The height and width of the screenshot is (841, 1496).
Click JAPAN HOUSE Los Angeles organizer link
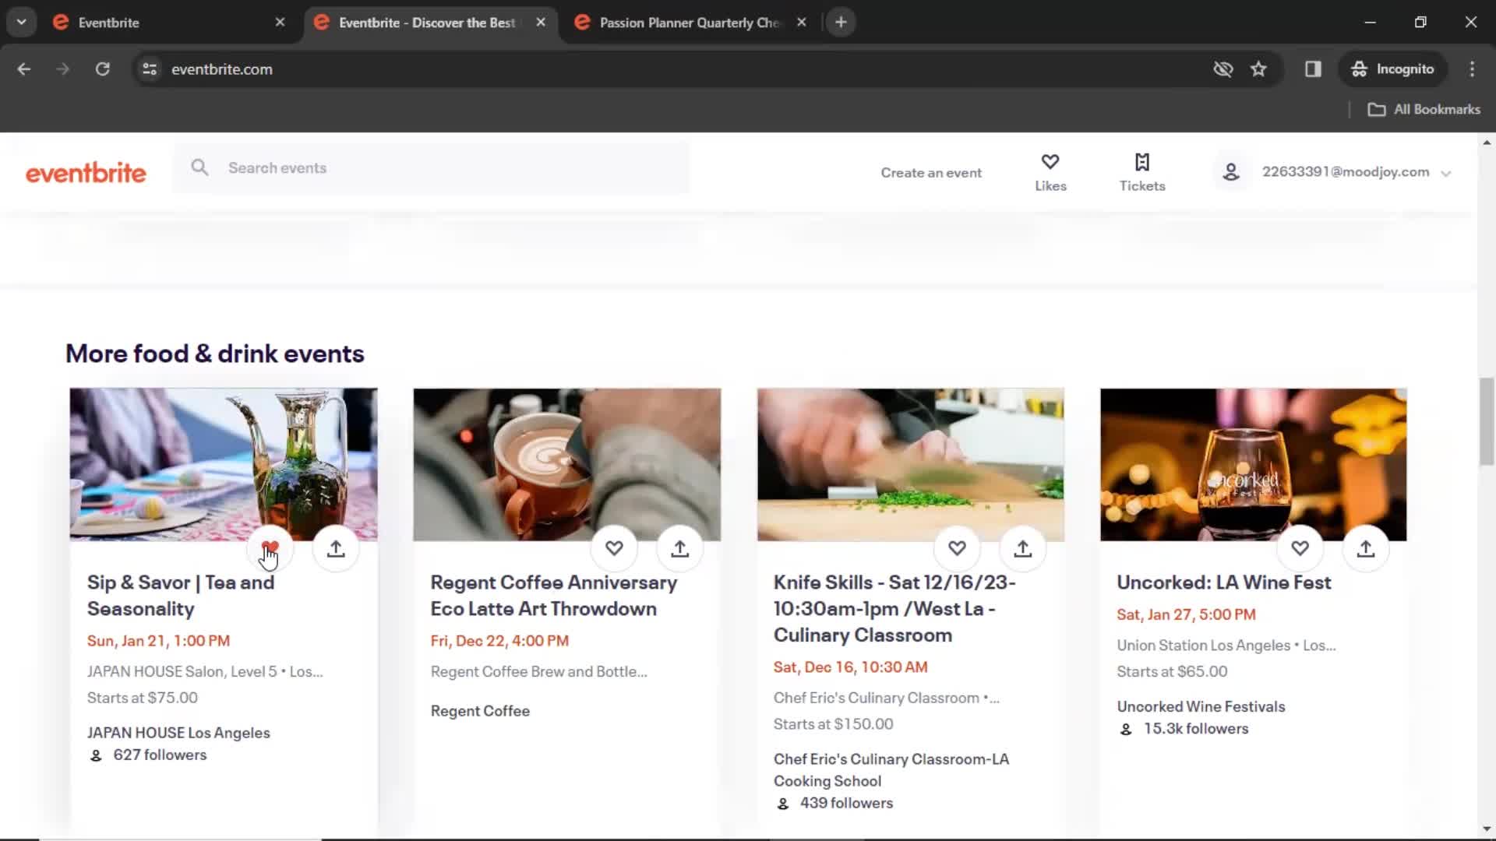(x=178, y=732)
